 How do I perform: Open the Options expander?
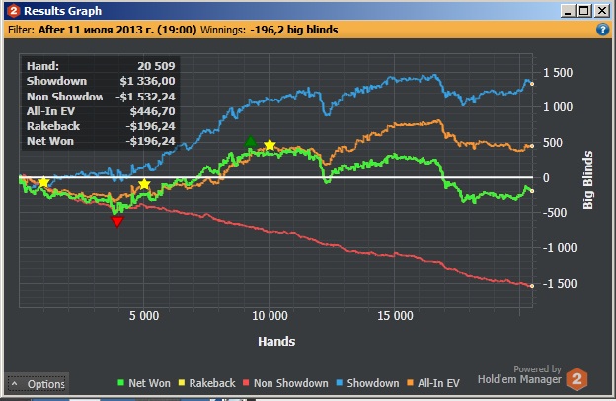[37, 383]
